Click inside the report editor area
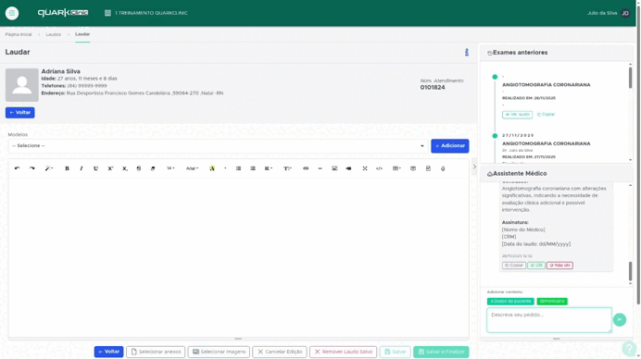The image size is (641, 359). (238, 257)
